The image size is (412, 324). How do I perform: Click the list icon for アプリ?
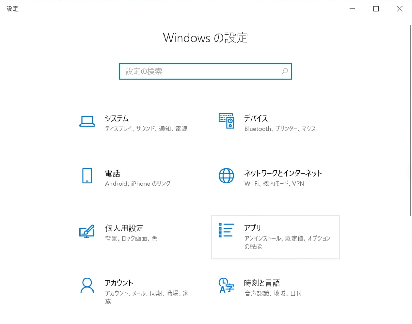point(226,230)
